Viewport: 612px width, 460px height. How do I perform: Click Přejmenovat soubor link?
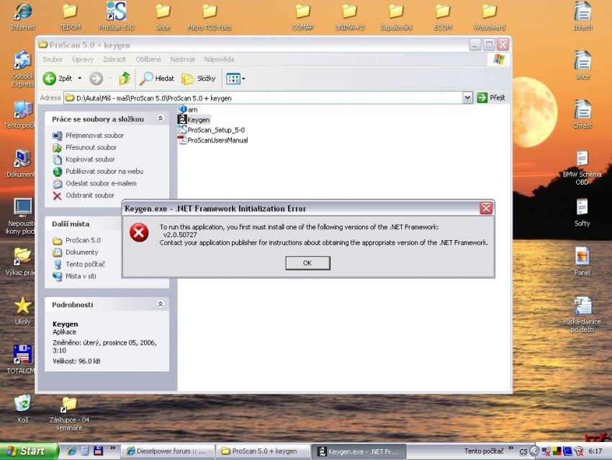tap(89, 136)
